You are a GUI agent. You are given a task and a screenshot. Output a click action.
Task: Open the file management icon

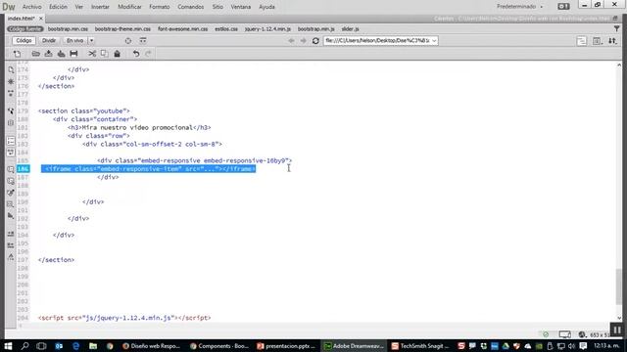pos(612,41)
